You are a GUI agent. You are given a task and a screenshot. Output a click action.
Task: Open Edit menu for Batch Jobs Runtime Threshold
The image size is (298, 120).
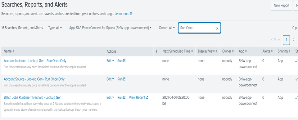(x=110, y=97)
